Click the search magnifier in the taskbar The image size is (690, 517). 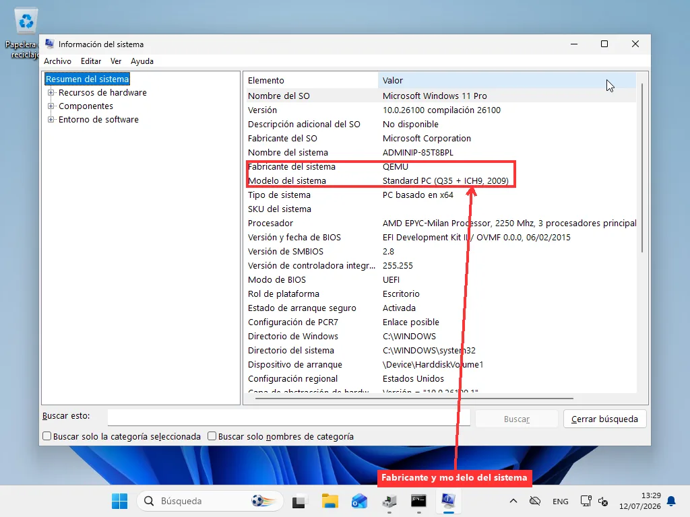click(x=149, y=501)
